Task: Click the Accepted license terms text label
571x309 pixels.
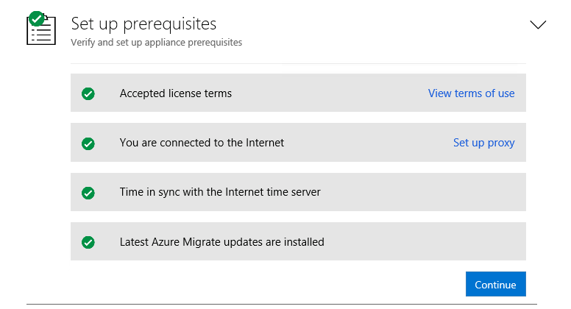Action: tap(176, 93)
